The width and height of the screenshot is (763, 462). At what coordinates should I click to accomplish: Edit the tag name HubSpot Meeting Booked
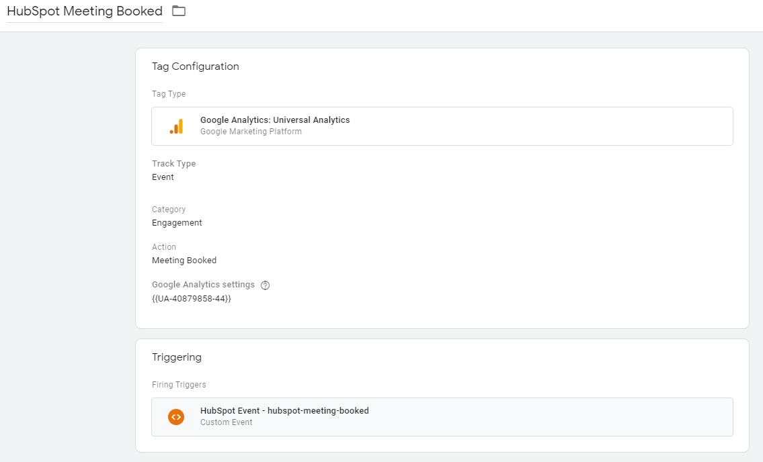[x=85, y=11]
